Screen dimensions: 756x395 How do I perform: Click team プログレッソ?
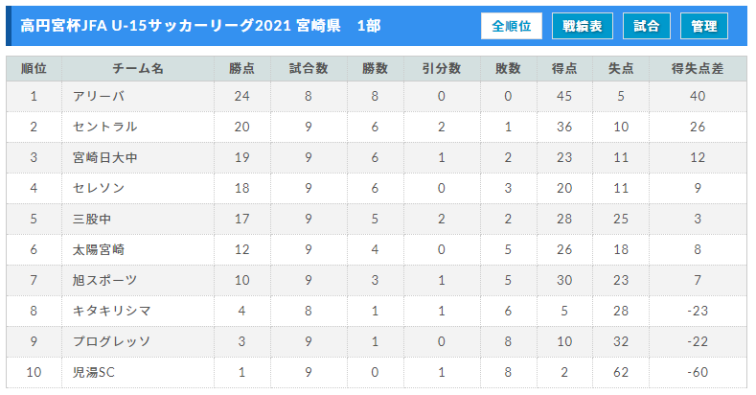[x=111, y=341]
